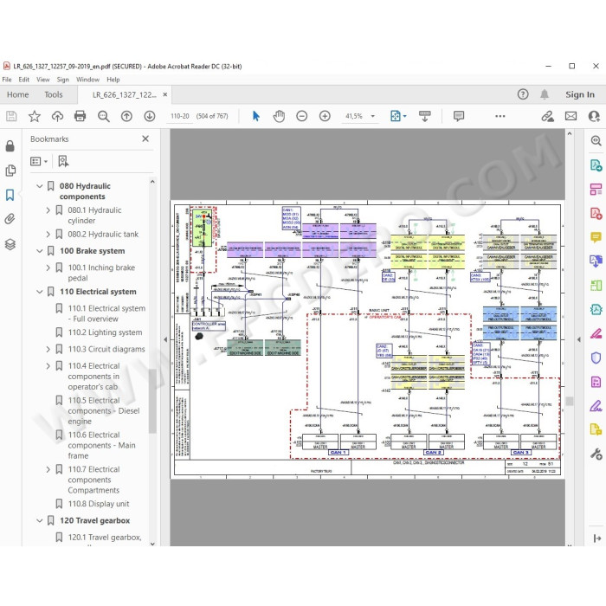Click the Zoom out minus button

click(302, 116)
